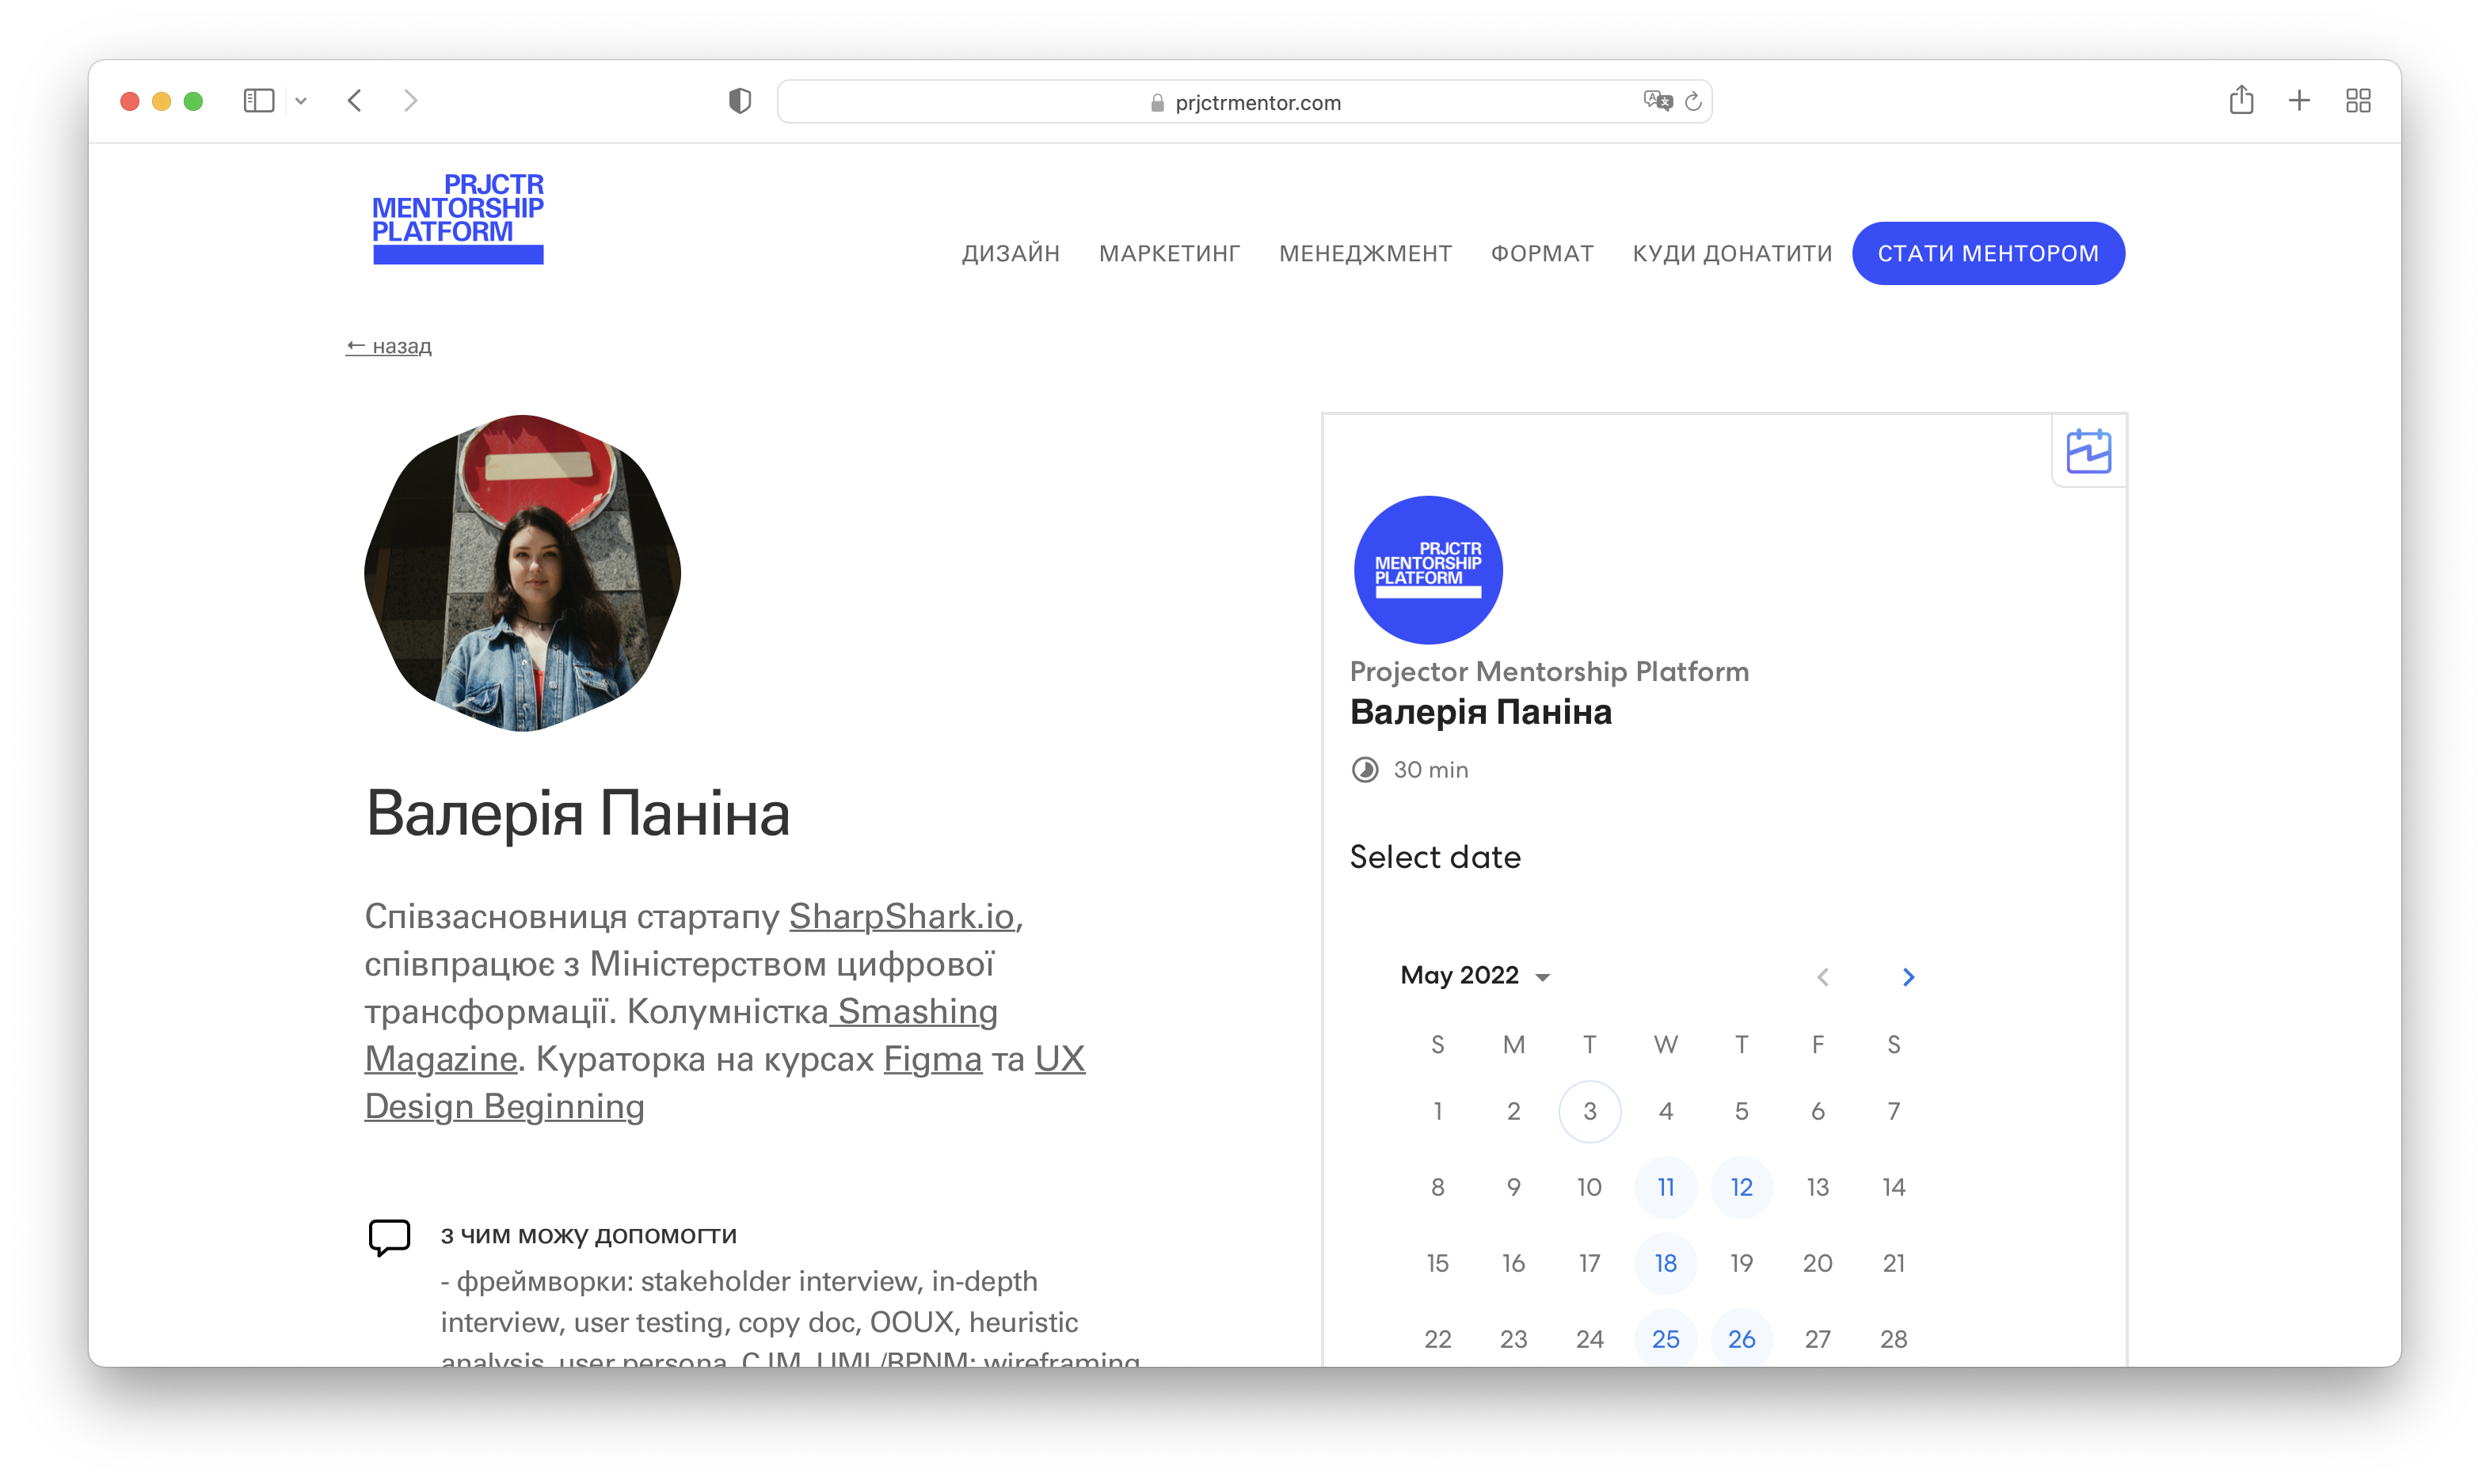This screenshot has width=2490, height=1484.
Task: Open the МАРКЕТИНГ menu item
Action: point(1169,254)
